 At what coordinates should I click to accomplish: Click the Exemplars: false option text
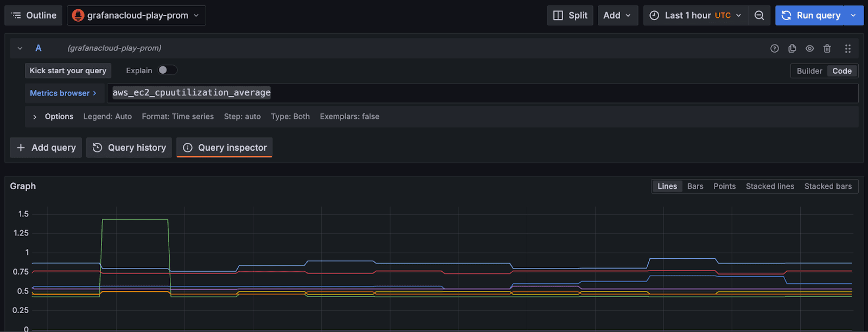tap(349, 117)
